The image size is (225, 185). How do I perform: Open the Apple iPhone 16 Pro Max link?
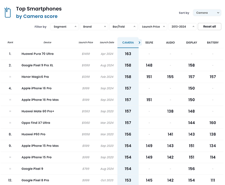click(x=40, y=100)
